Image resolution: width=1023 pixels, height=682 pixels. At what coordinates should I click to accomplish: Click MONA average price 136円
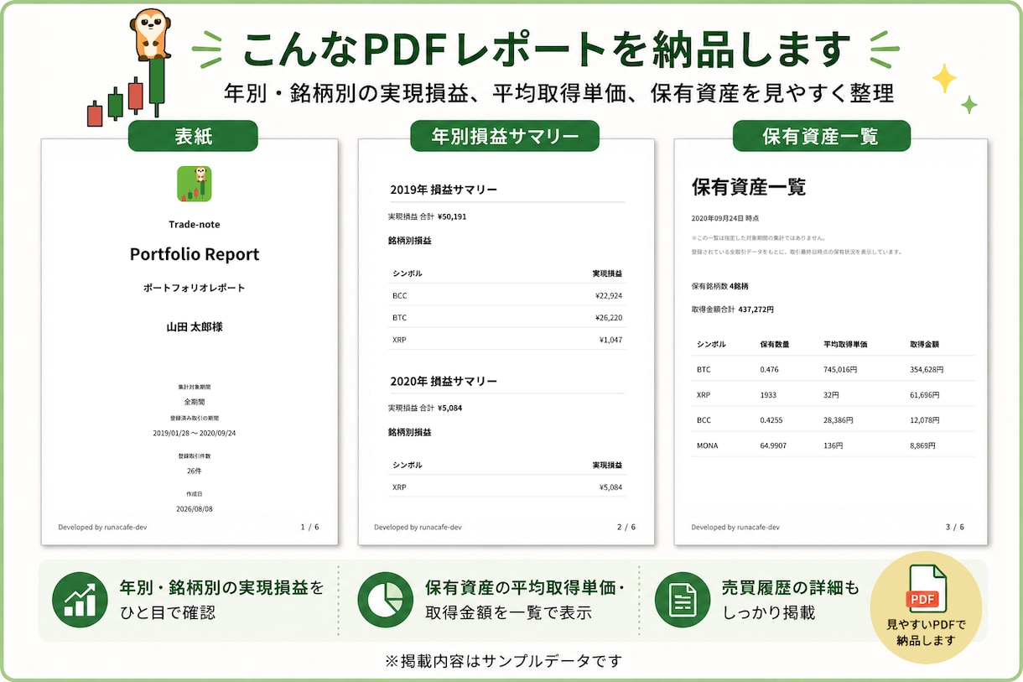pos(833,445)
